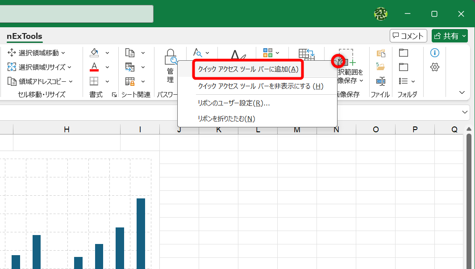Click the 選択領域移動 move-arrows icon

(x=12, y=53)
